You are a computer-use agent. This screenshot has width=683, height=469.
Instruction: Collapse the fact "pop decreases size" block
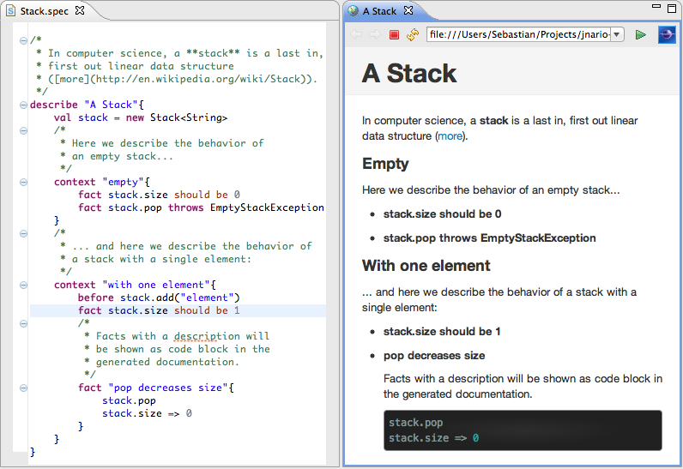pyautogui.click(x=23, y=388)
